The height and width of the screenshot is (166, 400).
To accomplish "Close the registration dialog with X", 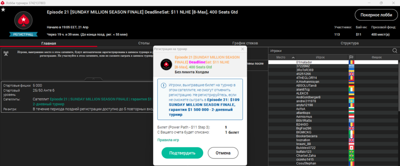I will click(243, 49).
